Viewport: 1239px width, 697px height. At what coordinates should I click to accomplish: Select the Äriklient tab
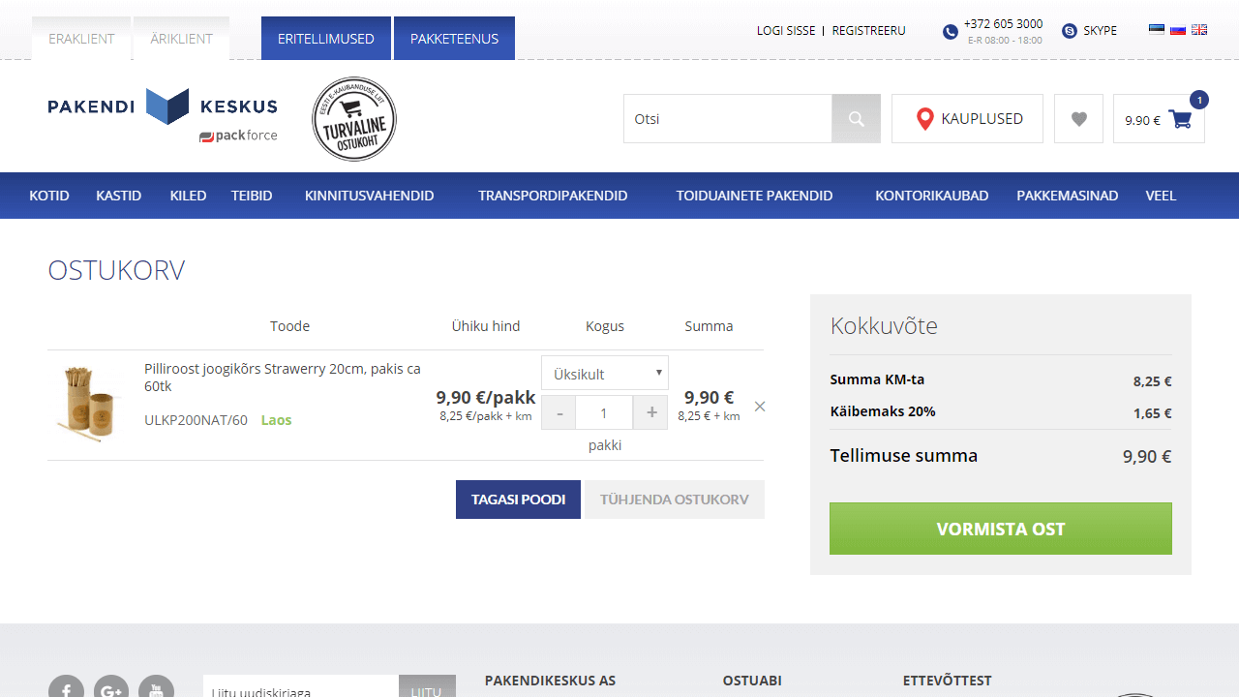181,39
